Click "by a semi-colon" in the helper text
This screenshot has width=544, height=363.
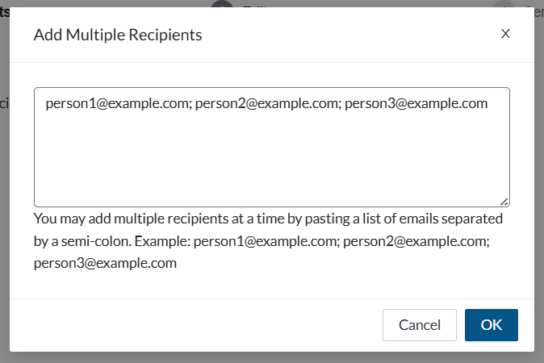(82, 241)
